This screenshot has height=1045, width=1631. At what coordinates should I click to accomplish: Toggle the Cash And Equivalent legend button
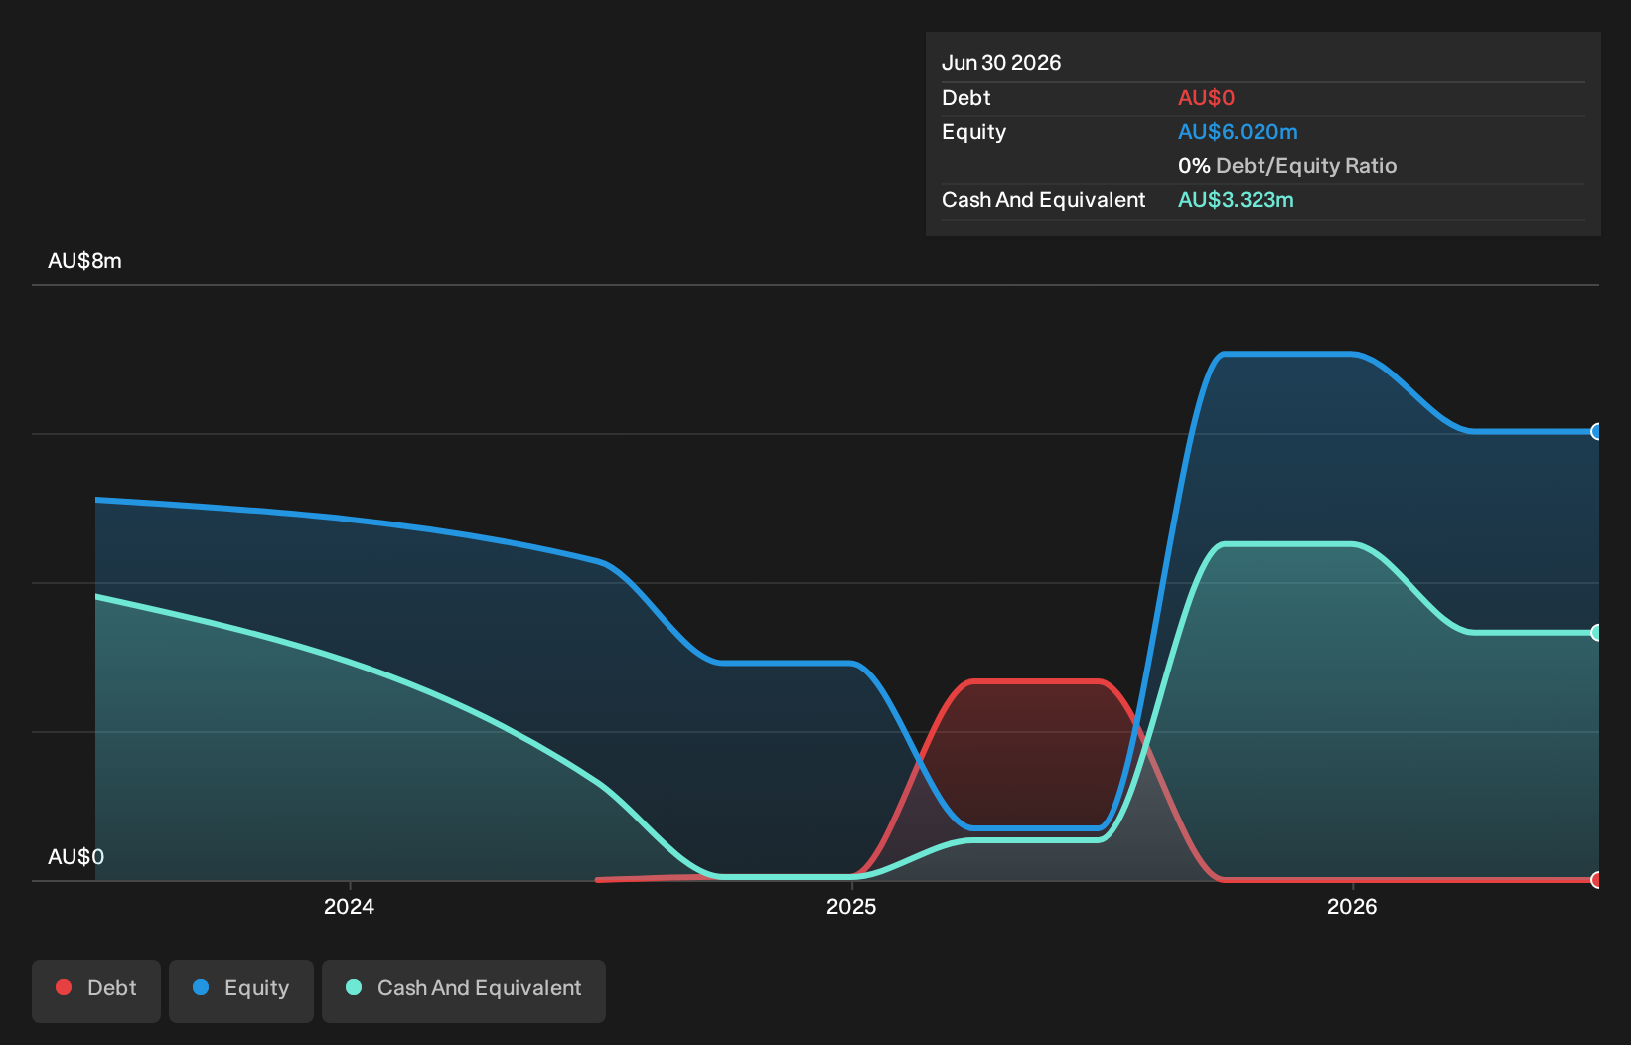tap(464, 990)
